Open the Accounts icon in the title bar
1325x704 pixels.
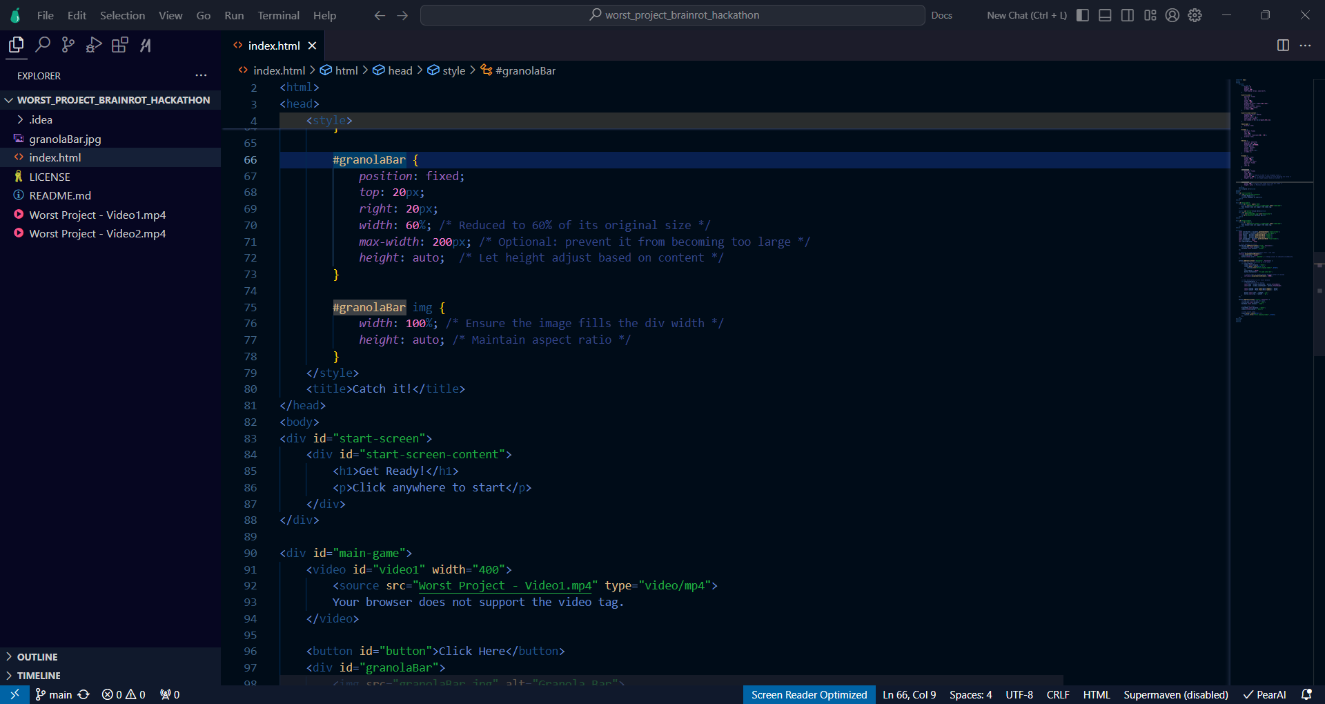(1172, 15)
